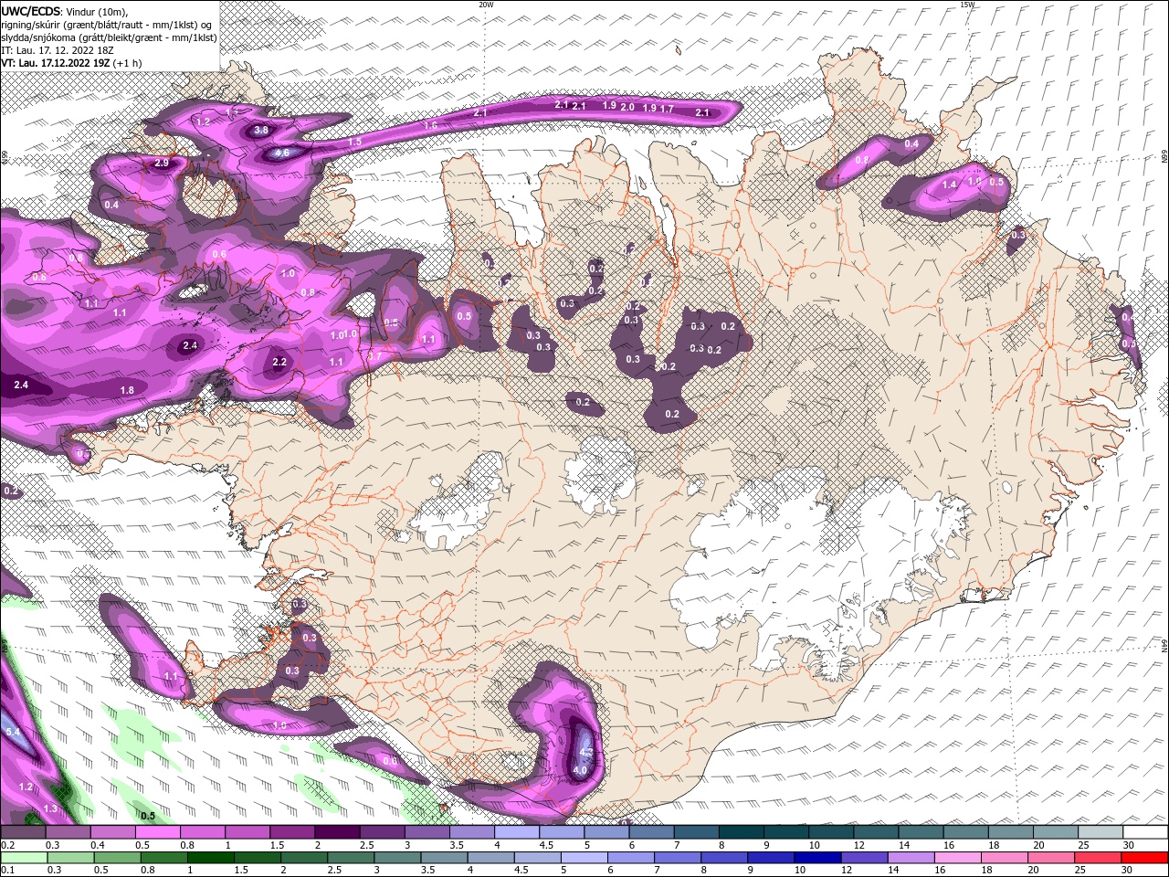Viewport: 1169px width, 877px height.
Task: Click the 2.9 precipitation value on the map
Action: [162, 163]
